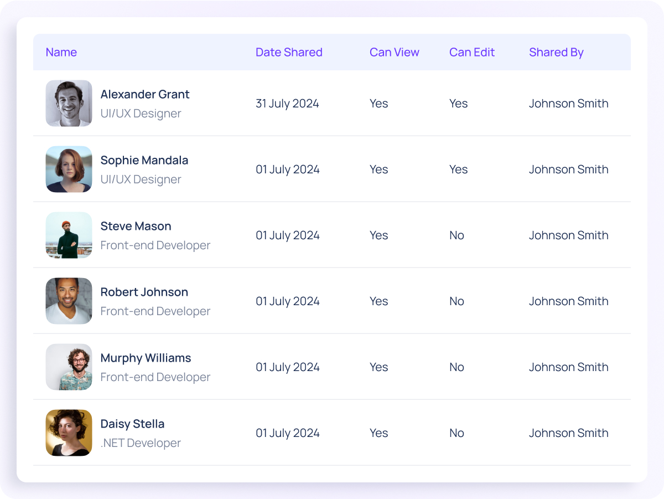Select Steve Mason's avatar image

click(69, 235)
